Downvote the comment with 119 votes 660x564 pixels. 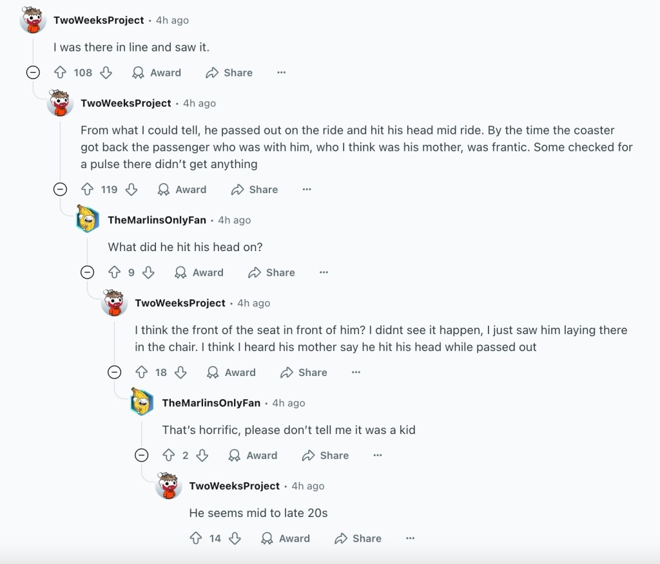click(x=131, y=189)
